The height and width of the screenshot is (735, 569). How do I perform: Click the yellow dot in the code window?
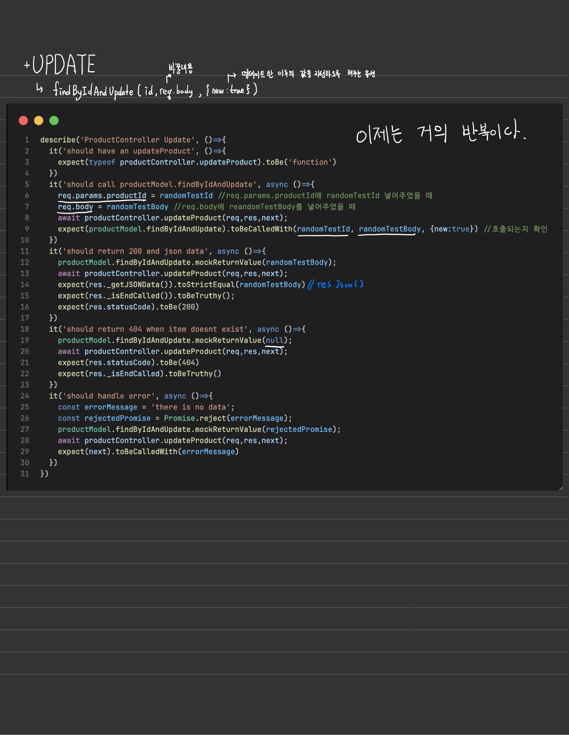pos(39,120)
